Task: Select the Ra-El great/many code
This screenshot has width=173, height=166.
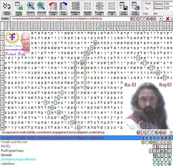Action: 12,151
